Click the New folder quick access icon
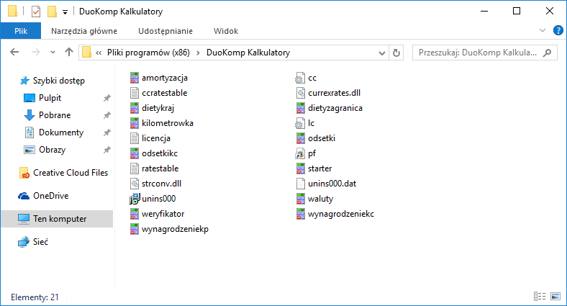 52,12
